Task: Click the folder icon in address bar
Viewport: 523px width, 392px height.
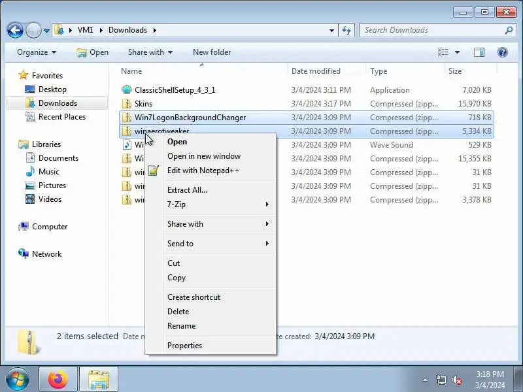Action: point(59,30)
